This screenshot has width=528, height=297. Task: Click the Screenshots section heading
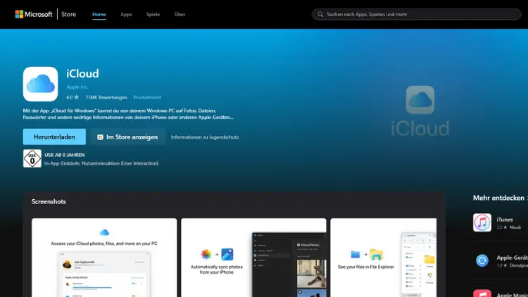coord(49,201)
